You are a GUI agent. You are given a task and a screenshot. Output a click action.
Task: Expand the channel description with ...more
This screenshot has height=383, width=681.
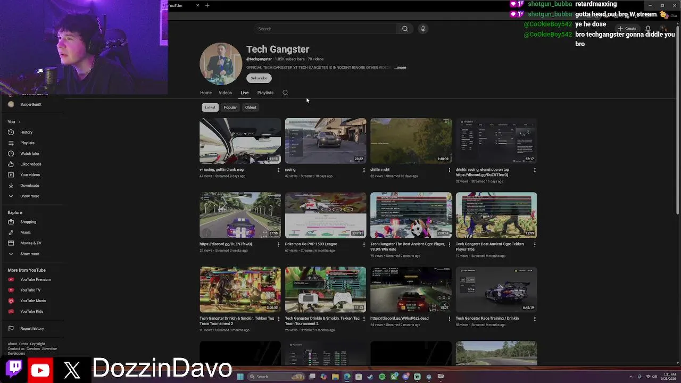point(400,68)
